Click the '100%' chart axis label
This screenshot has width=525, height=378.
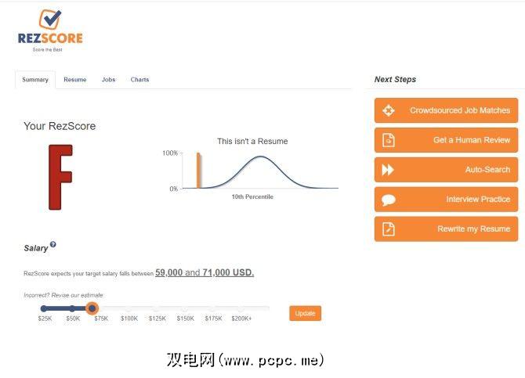click(170, 153)
